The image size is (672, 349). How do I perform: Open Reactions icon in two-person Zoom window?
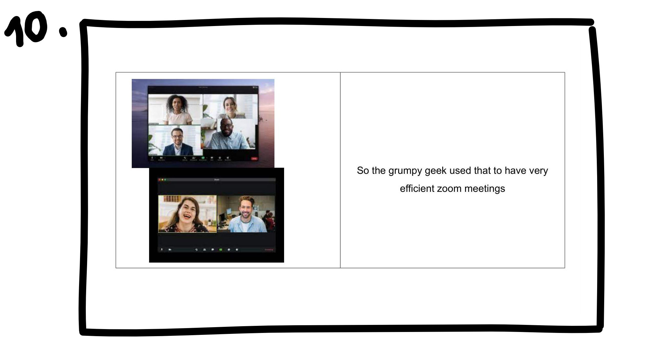237,250
